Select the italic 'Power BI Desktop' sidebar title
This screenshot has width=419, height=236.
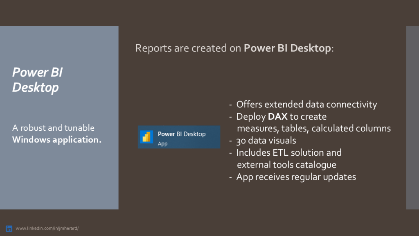pos(37,79)
